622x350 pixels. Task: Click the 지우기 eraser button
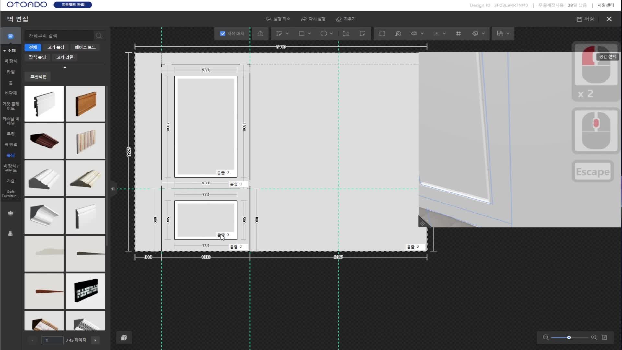click(x=346, y=19)
